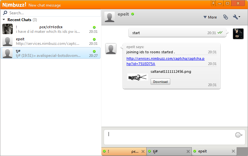The image size is (248, 156).
Task: Select the tj# chat in list
Action: coord(50,53)
